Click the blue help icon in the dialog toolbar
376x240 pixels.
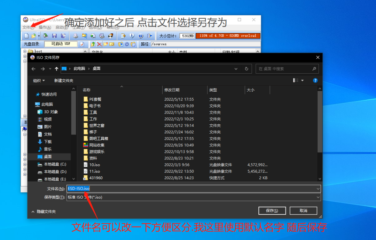tap(315, 80)
